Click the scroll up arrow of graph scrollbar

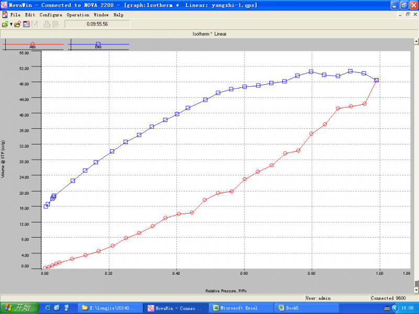(416, 41)
